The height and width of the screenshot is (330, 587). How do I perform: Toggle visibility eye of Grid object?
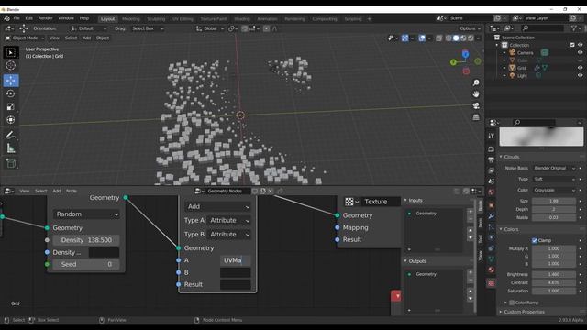tap(580, 68)
